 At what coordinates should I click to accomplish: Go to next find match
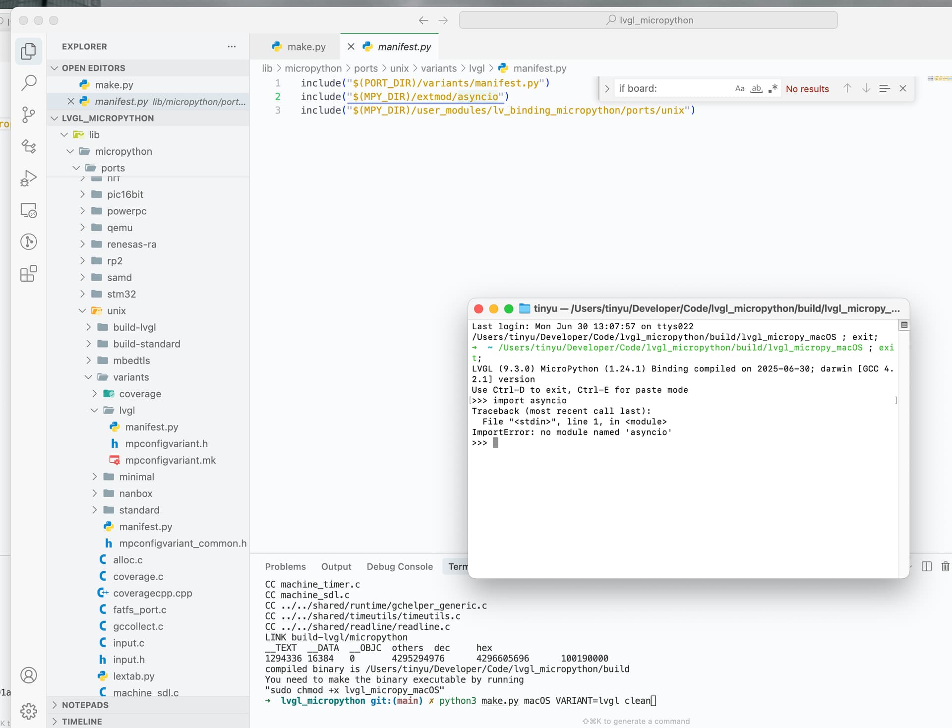click(x=866, y=88)
